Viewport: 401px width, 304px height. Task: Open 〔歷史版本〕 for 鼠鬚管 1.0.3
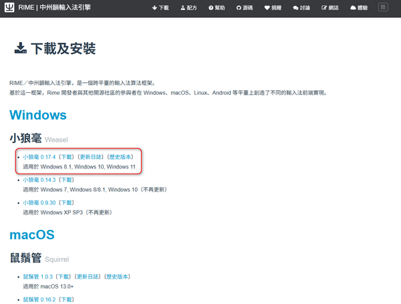tap(117, 277)
